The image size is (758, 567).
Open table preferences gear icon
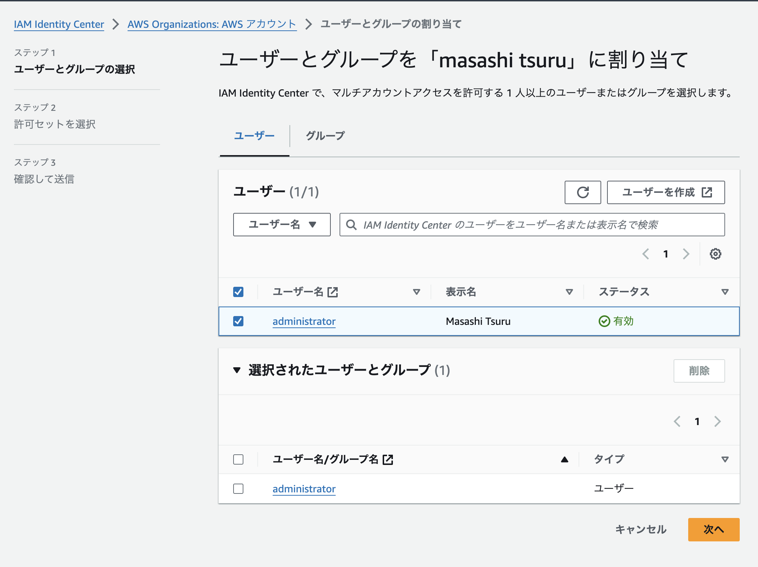tap(715, 254)
